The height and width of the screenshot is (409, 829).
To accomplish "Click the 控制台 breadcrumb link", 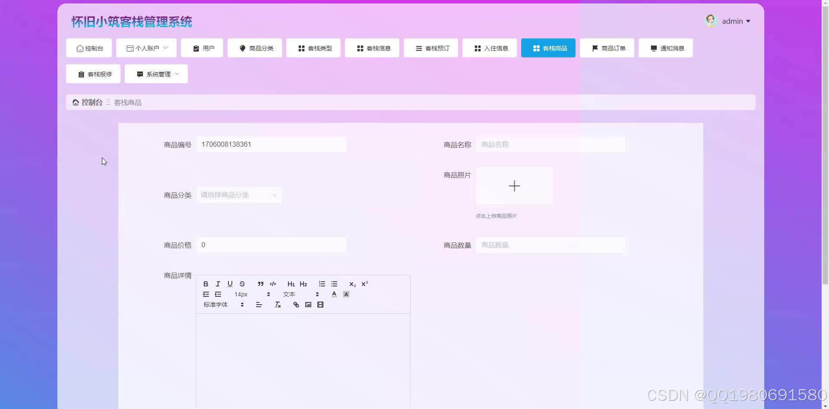I will tap(92, 102).
